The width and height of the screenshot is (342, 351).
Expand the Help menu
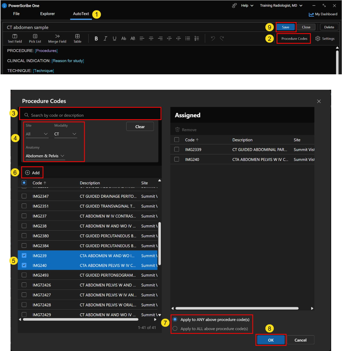pyautogui.click(x=247, y=5)
